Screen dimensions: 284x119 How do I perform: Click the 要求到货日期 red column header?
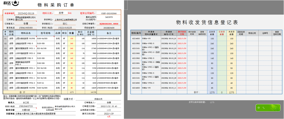[x=182, y=33]
